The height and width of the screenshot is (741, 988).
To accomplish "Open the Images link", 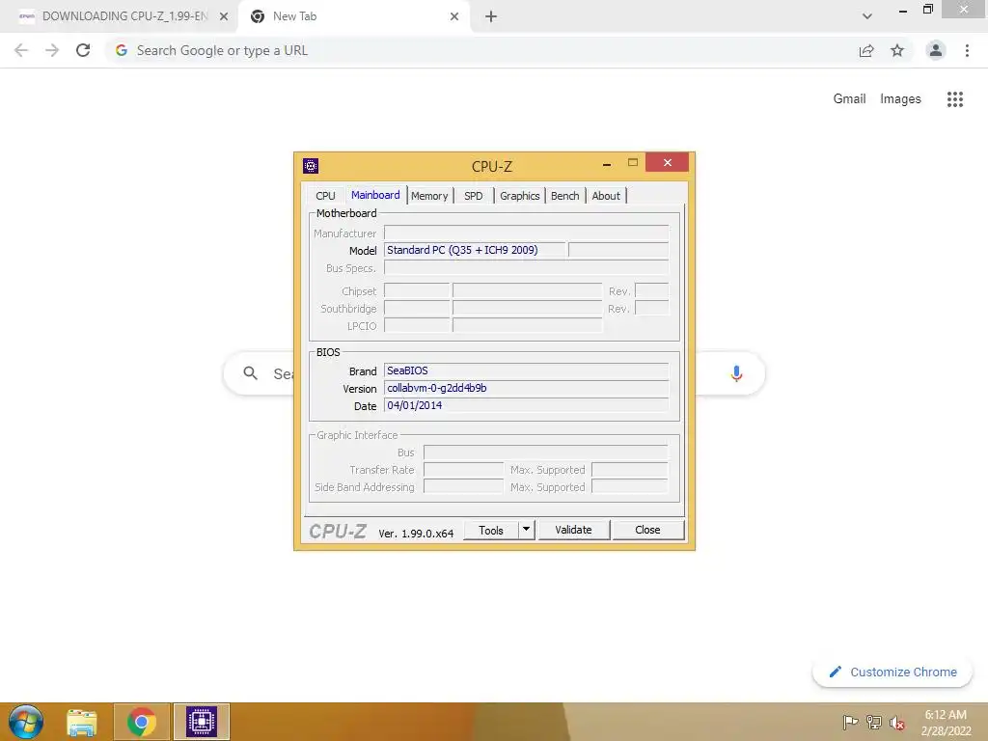I will coord(900,99).
